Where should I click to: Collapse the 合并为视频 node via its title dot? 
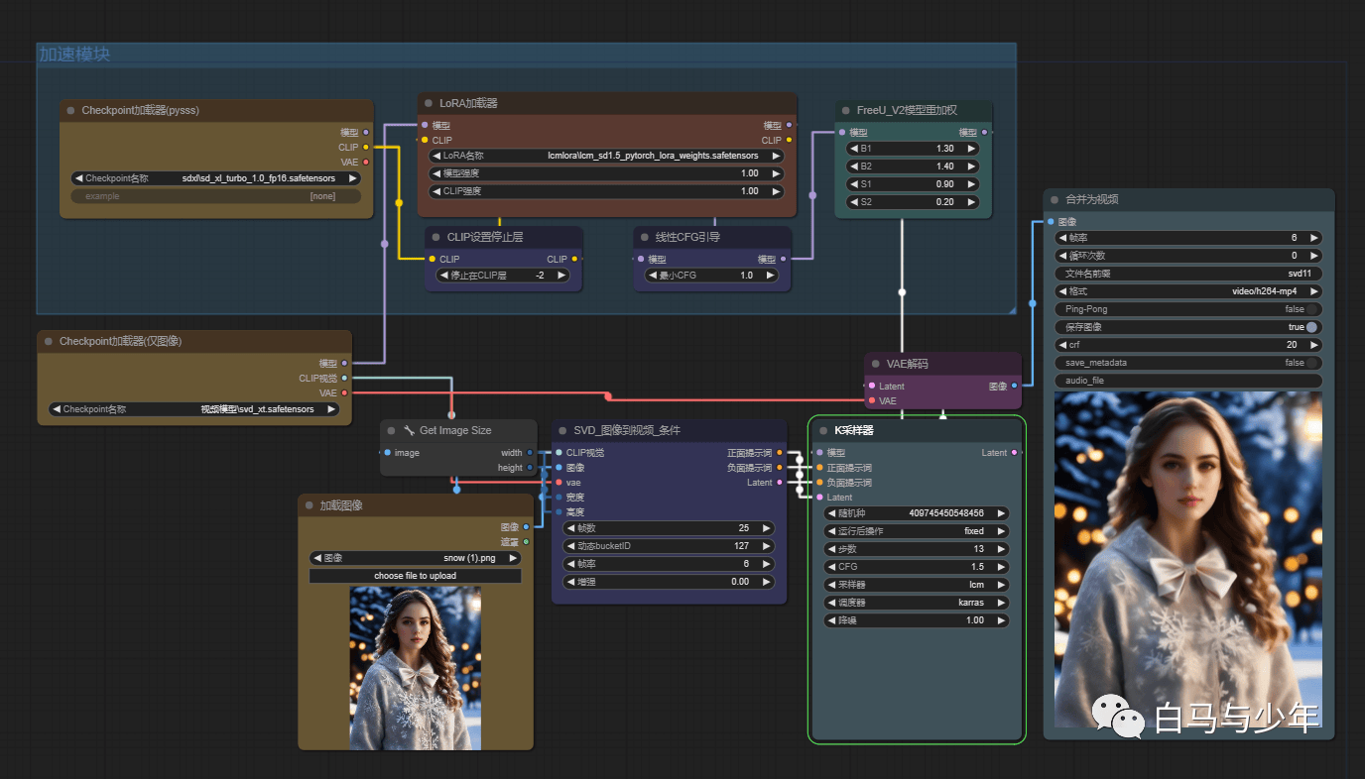(1055, 199)
